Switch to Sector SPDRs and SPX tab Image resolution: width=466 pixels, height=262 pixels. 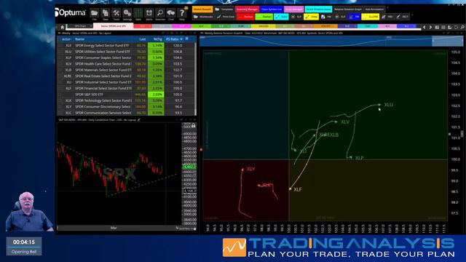(114, 26)
